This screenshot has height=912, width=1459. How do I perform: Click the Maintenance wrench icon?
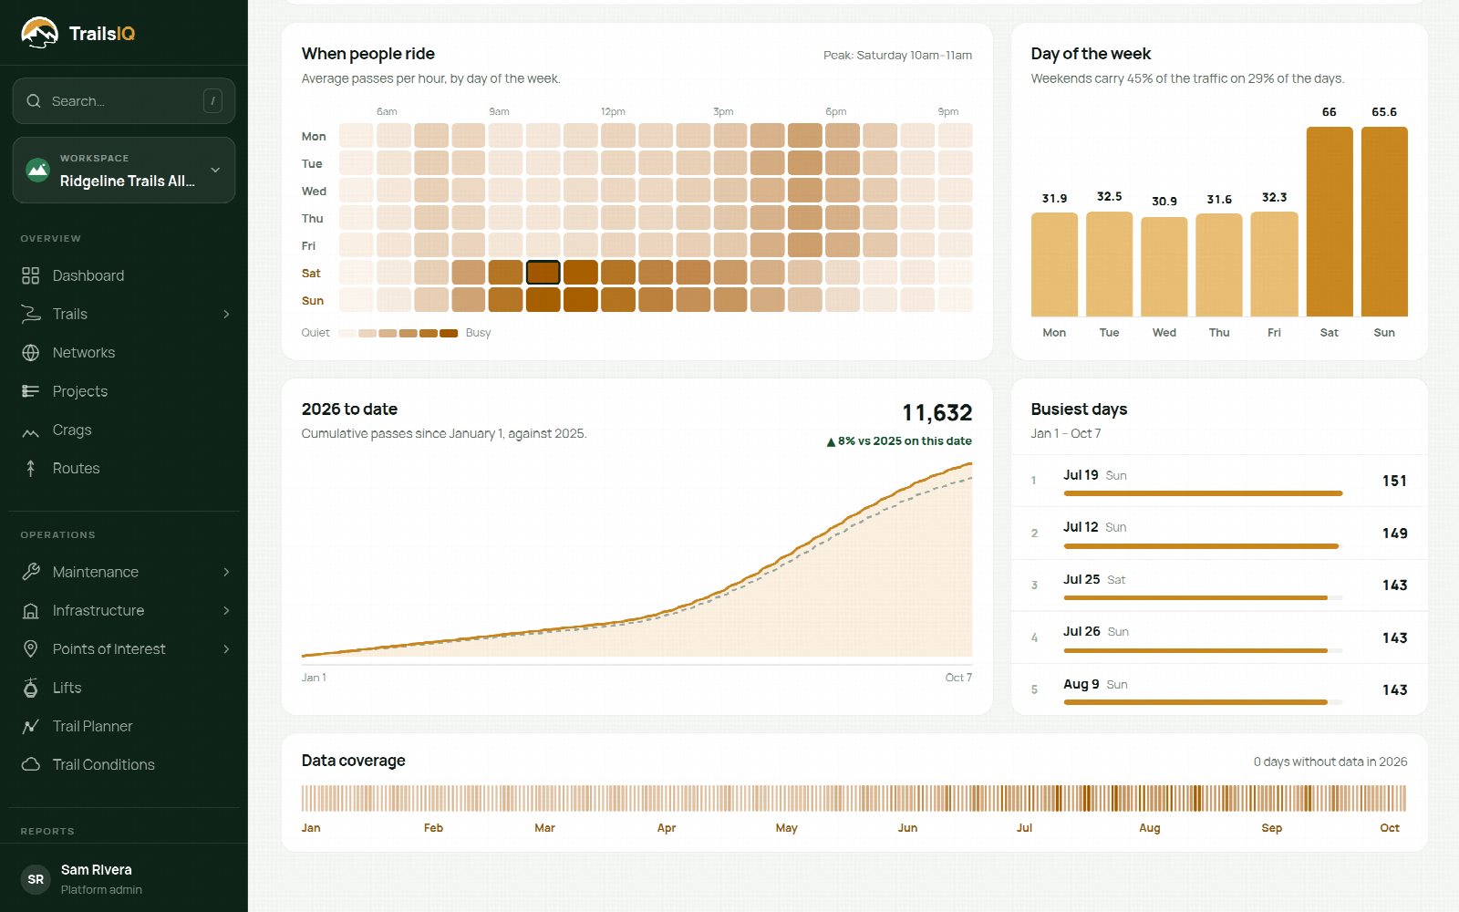click(31, 572)
